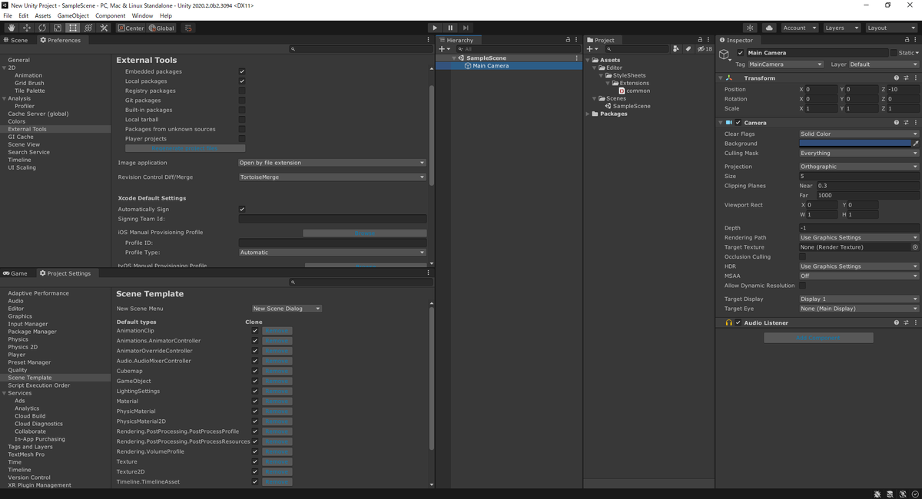Open the custom editor tools icon
Viewport: 922px width, 499px height.
click(x=104, y=28)
